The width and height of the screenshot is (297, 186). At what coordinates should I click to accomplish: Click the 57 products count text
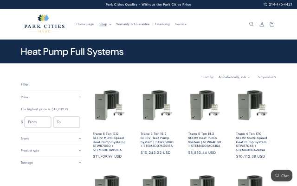(x=267, y=77)
